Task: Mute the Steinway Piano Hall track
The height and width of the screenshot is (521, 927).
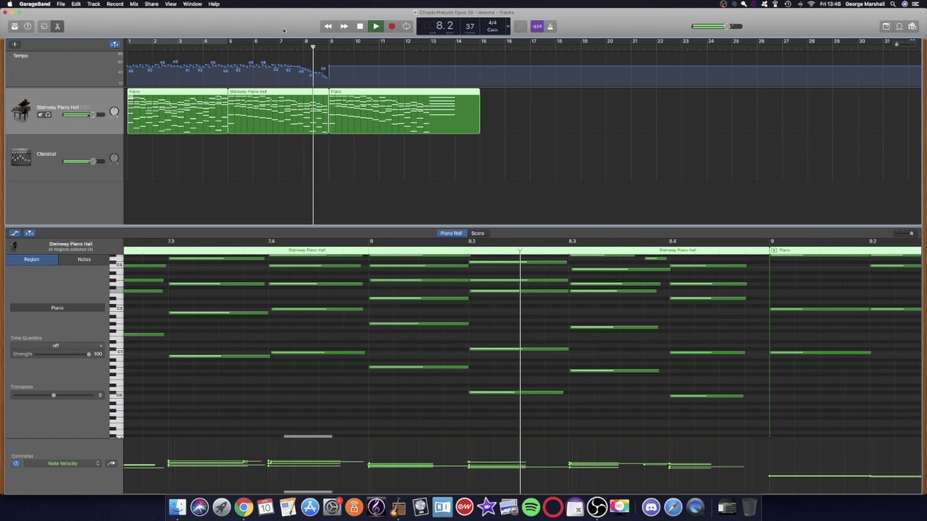Action: (x=41, y=114)
